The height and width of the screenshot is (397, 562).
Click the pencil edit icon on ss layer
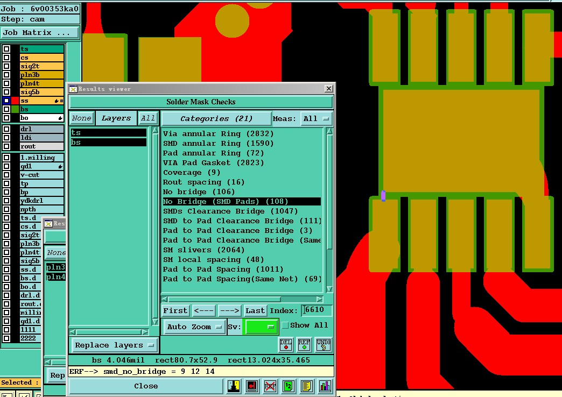[x=57, y=101]
